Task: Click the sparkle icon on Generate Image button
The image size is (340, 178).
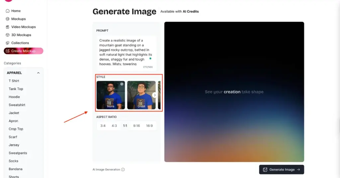Action: 265,170
